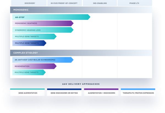This screenshot has width=165, height=113.
Task: Open the Regeneration program bar
Action: (34, 66)
